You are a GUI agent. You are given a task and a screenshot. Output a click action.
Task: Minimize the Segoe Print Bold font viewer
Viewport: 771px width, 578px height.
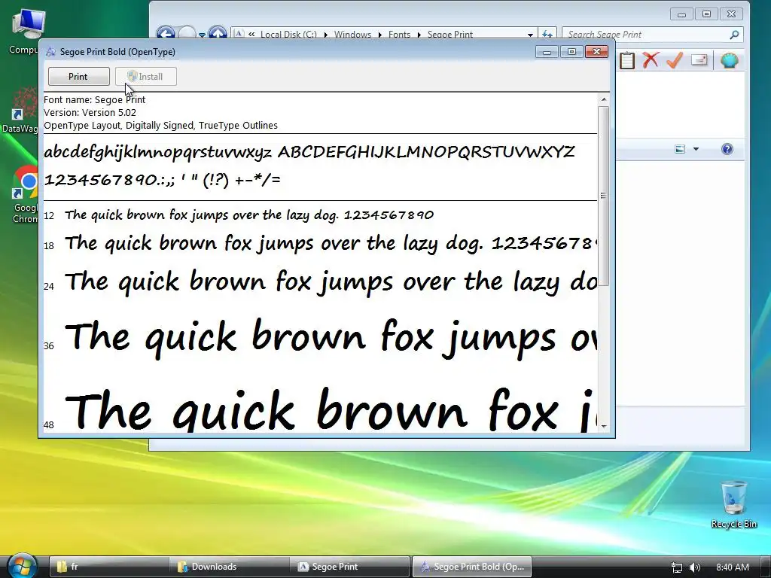click(547, 52)
